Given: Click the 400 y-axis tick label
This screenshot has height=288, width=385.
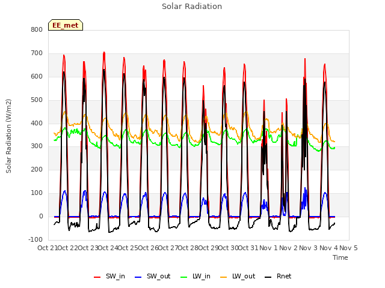Looking at the screenshot, I should coord(37,123).
